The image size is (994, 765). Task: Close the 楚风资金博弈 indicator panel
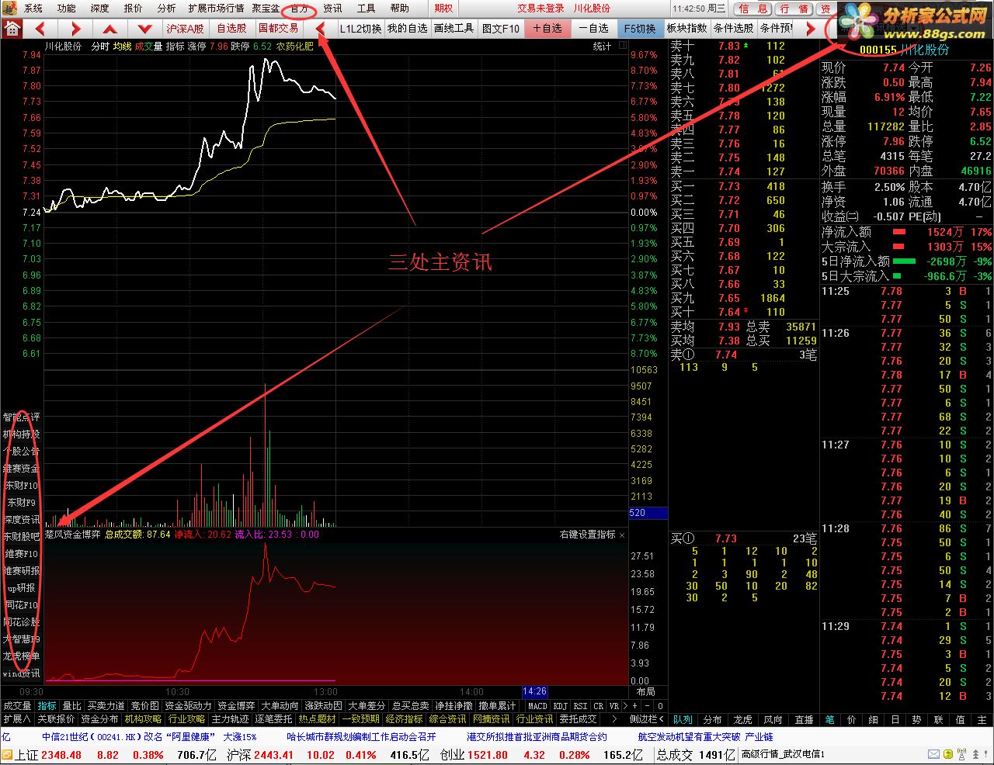[x=622, y=535]
